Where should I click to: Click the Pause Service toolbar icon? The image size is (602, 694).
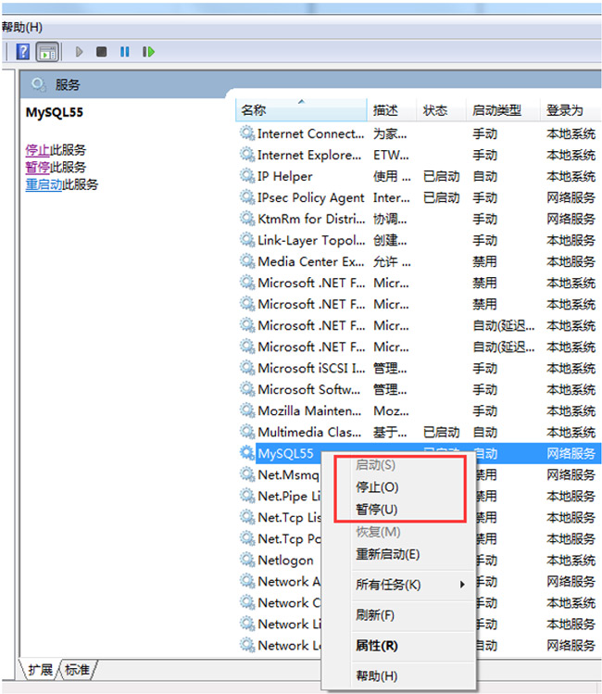(125, 52)
